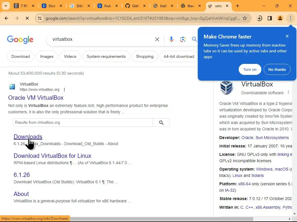Open the Windows operating system link
This screenshot has height=222, width=297.
pyautogui.click(x=264, y=169)
